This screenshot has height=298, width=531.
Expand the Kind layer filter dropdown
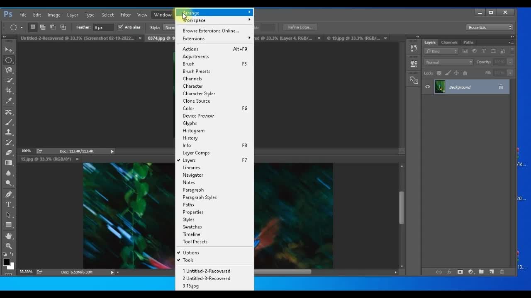[x=441, y=51]
